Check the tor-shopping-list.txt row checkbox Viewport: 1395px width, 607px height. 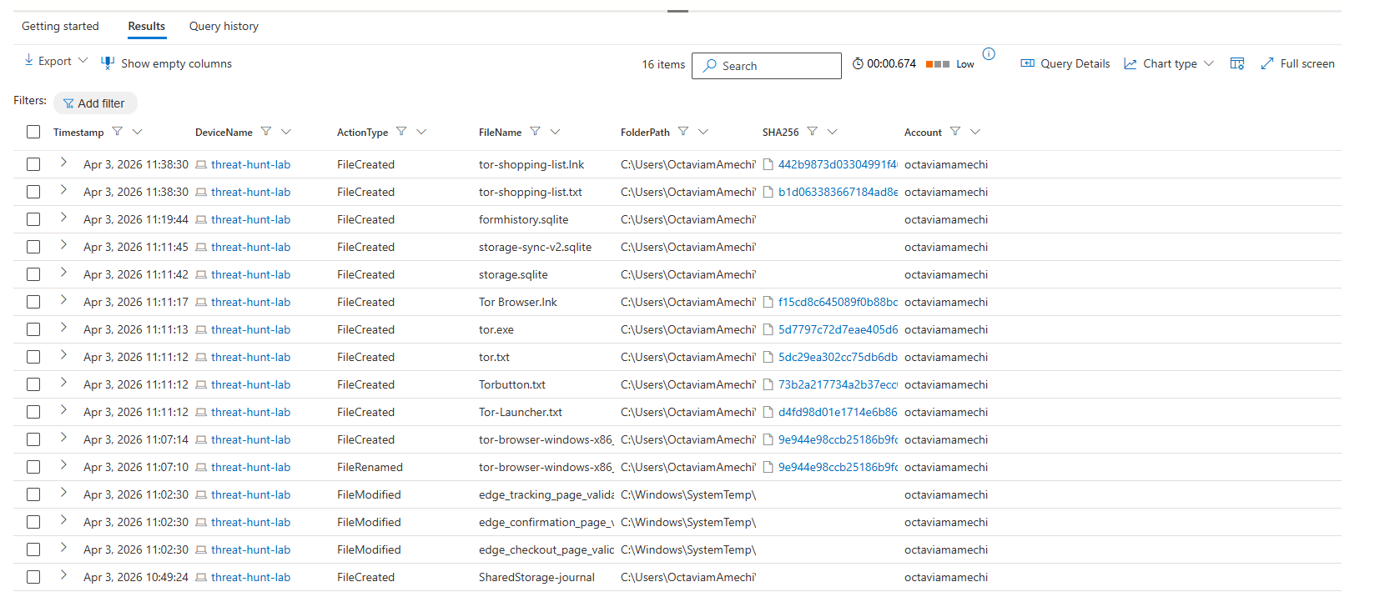pyautogui.click(x=33, y=192)
